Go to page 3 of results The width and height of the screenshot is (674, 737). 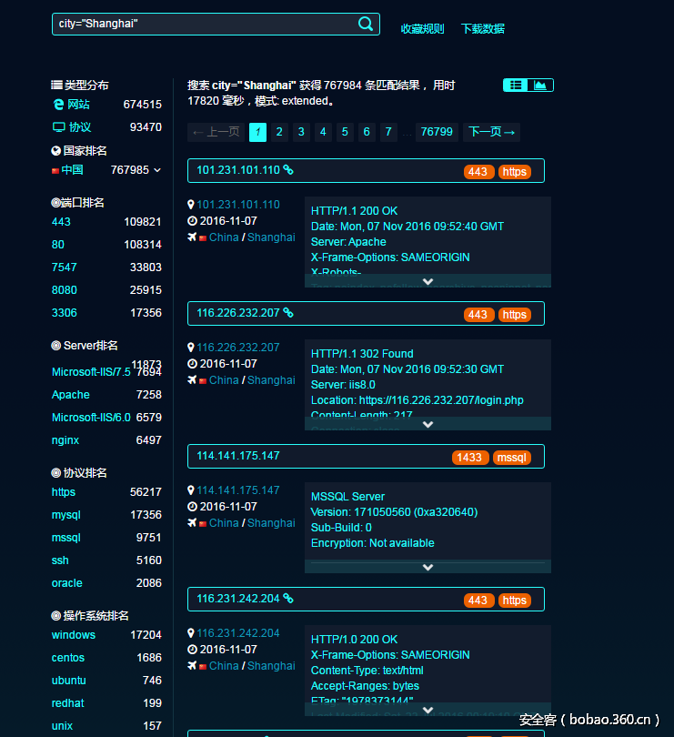301,132
